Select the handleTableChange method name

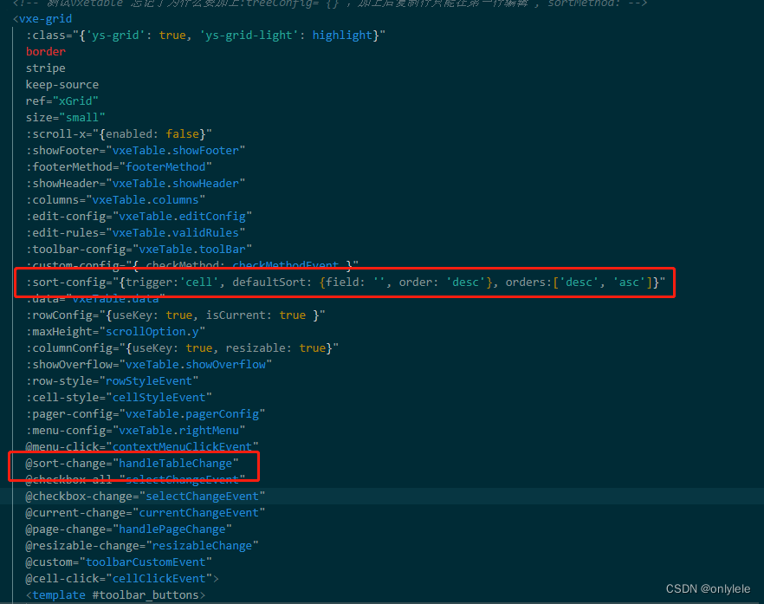click(x=176, y=463)
